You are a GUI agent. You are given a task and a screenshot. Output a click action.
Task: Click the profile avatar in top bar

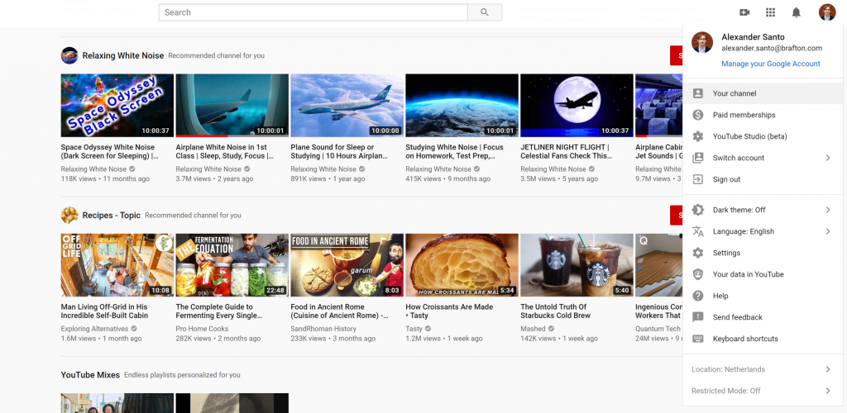(x=826, y=12)
